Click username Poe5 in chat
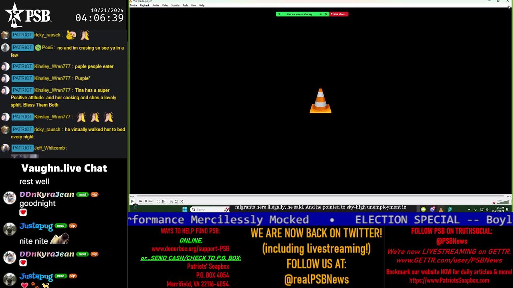513x288 pixels. tap(47, 48)
